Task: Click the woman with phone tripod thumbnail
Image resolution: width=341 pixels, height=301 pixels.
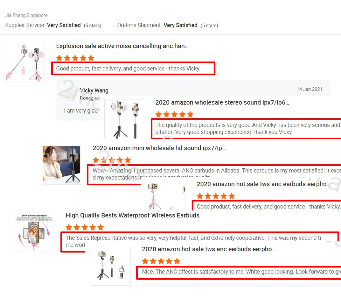Action: 61,165
